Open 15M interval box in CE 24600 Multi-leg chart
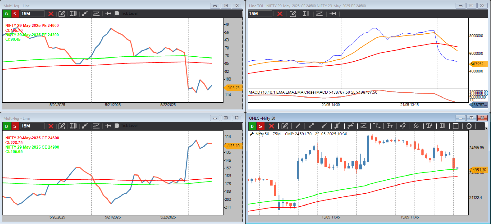 [32, 126]
